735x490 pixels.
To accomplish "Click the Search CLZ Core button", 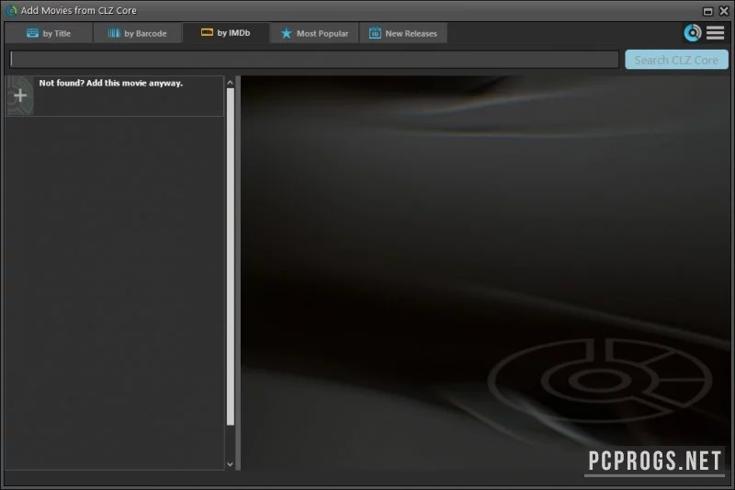I will [676, 60].
